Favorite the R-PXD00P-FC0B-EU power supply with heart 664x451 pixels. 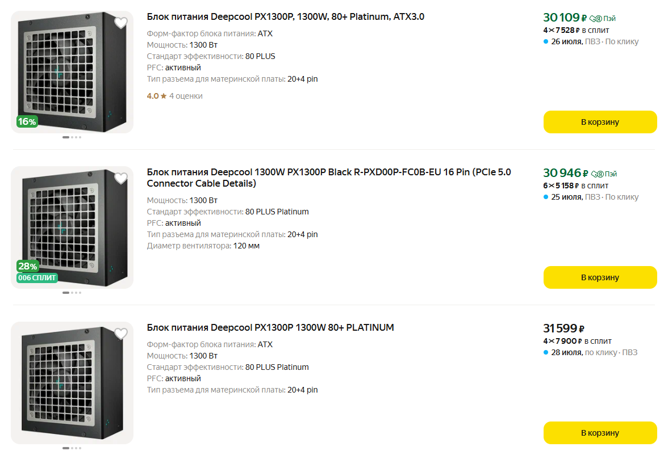120,179
